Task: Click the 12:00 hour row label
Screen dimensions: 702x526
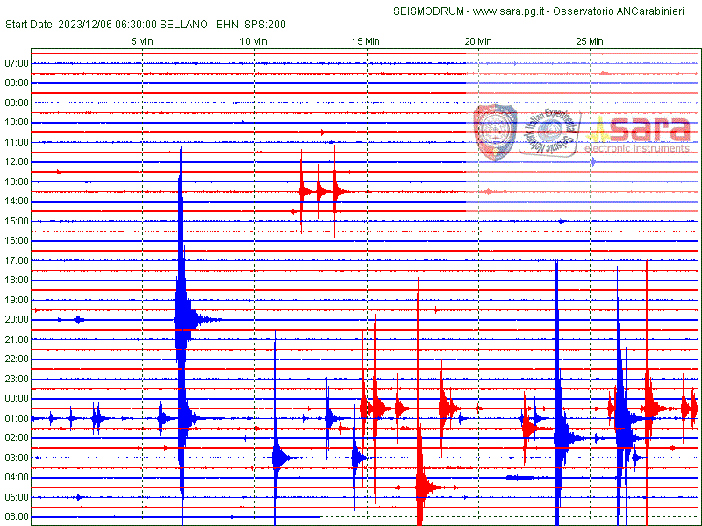Action: click(x=17, y=162)
